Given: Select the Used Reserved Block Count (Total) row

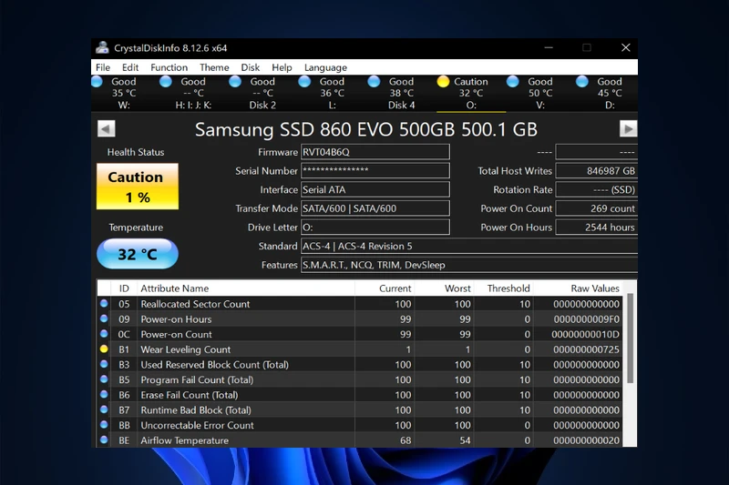Looking at the screenshot, I should click(360, 364).
